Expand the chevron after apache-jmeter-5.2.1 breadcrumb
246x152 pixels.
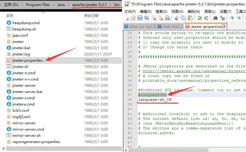(x=110, y=5)
